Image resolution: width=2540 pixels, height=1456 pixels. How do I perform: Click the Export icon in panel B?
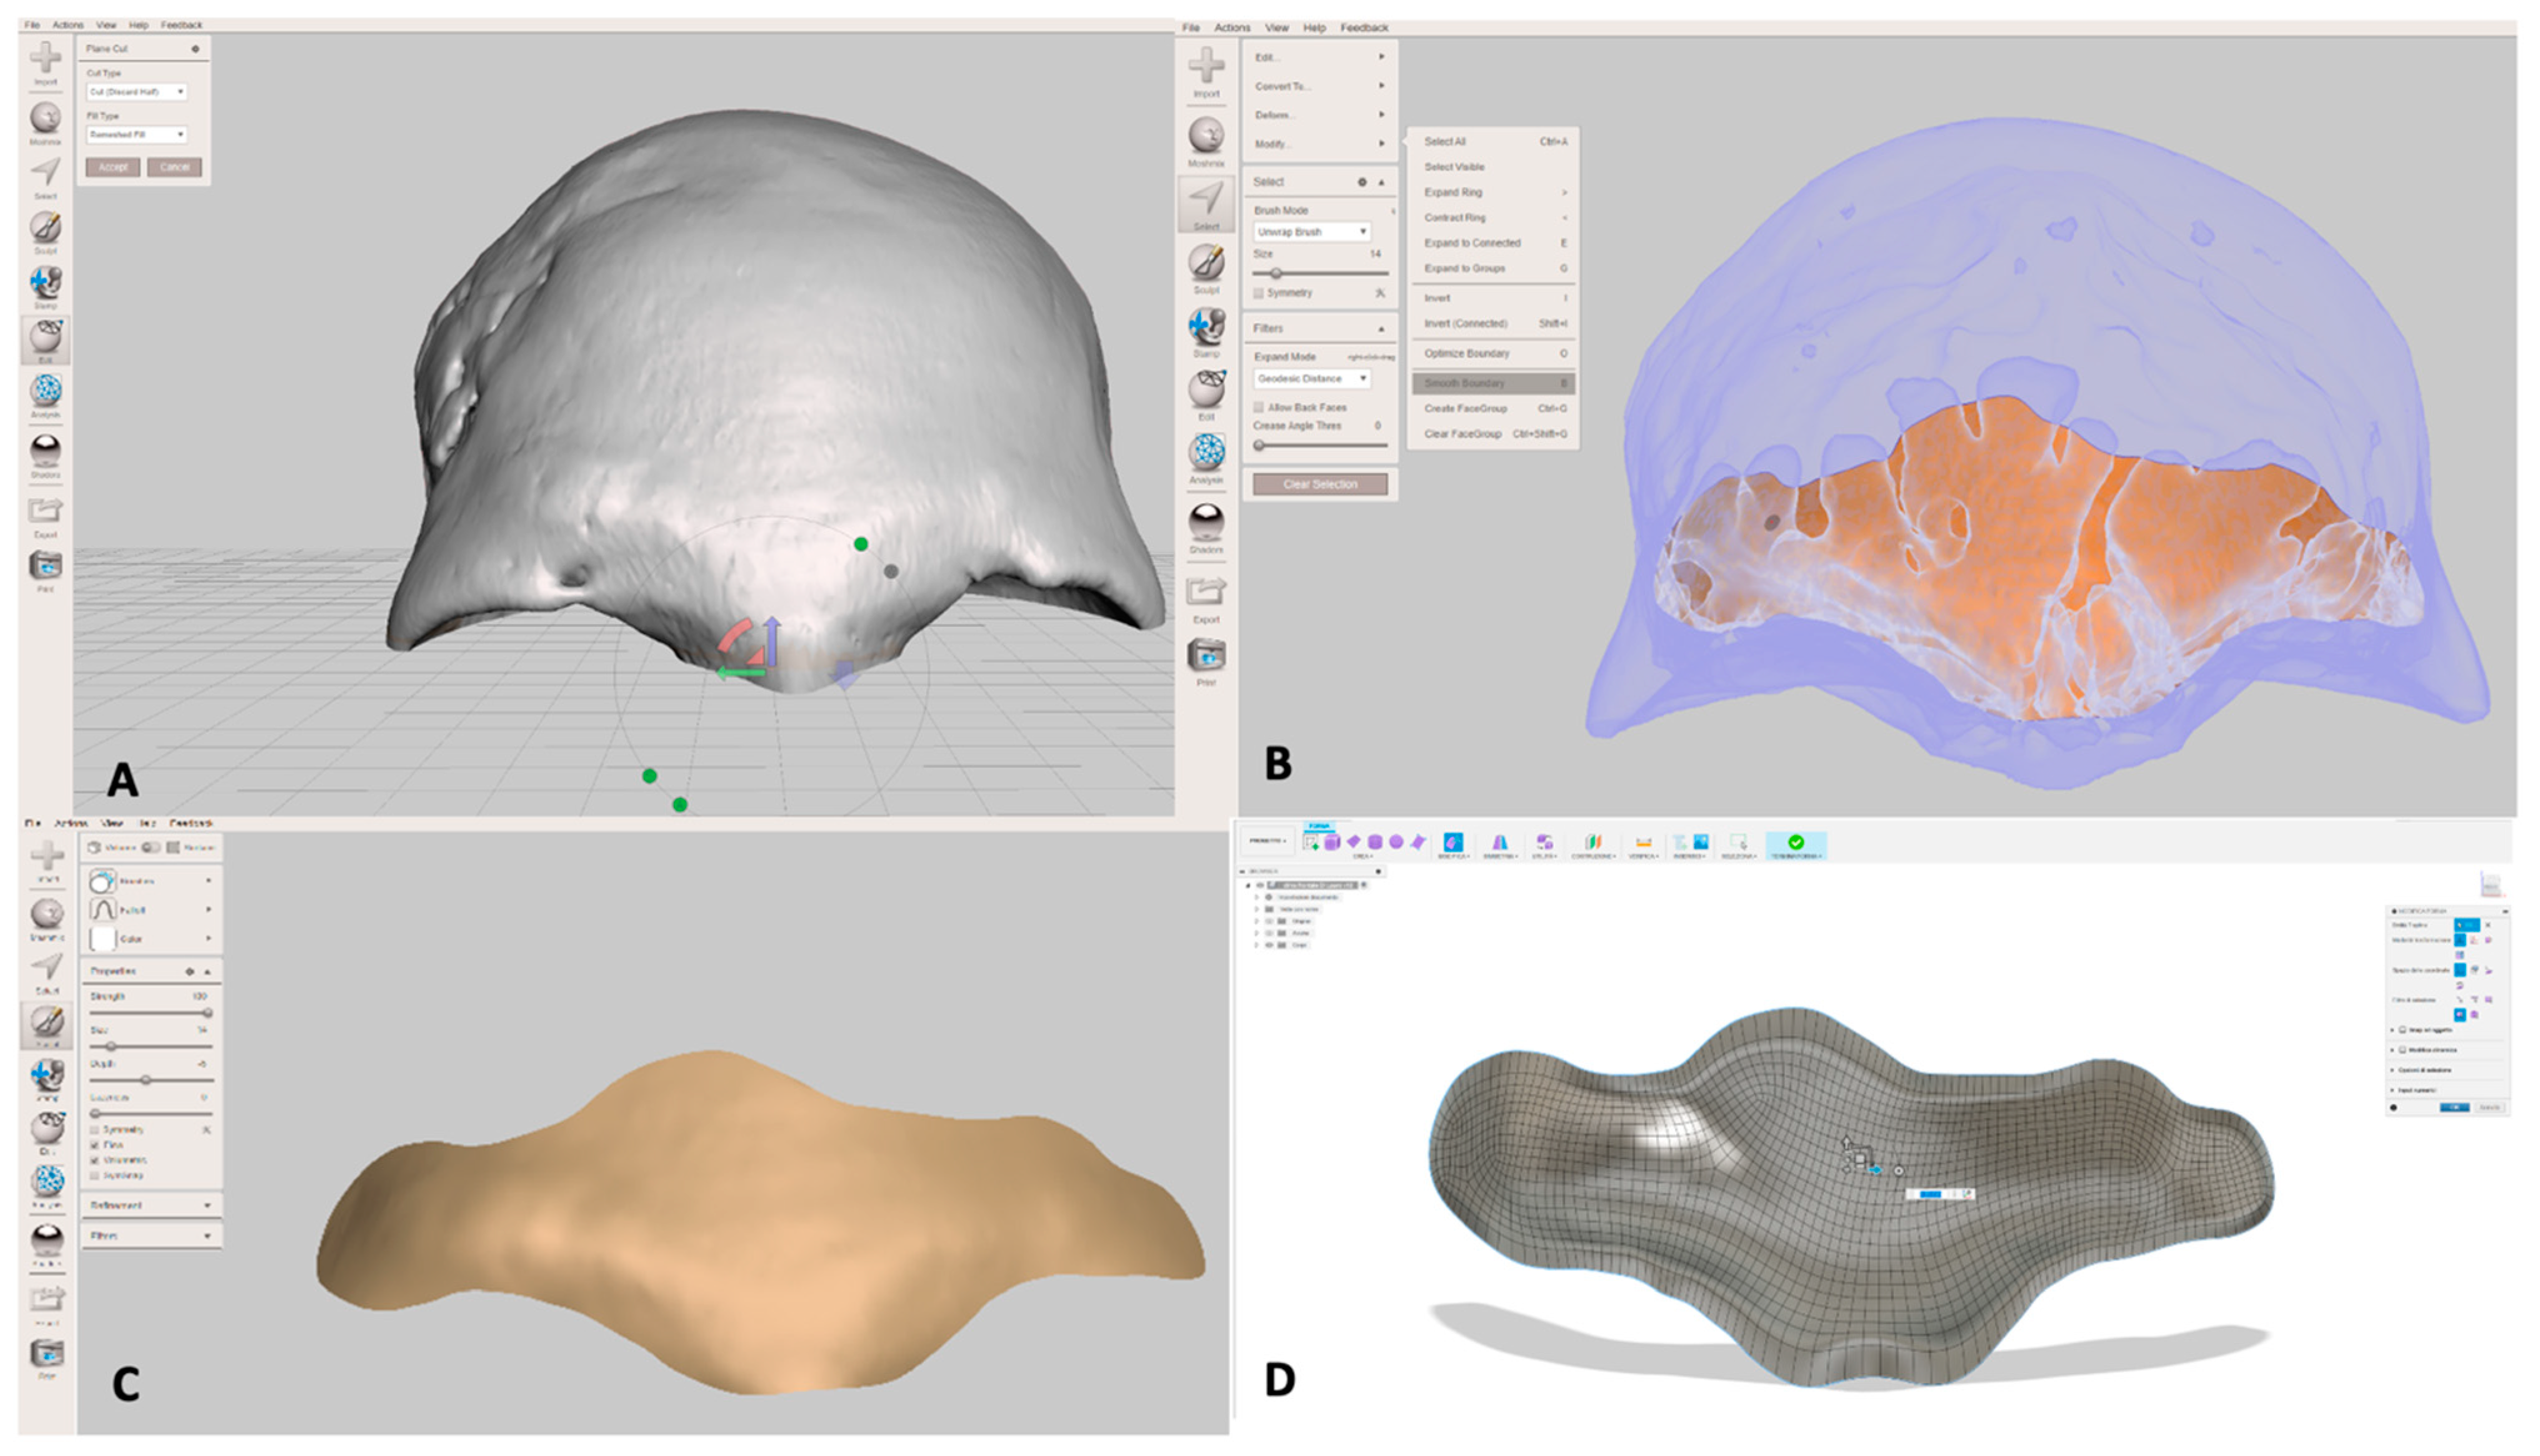tap(1206, 592)
